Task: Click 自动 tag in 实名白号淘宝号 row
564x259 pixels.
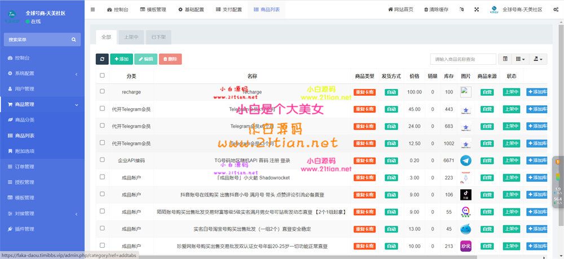Action: point(391,229)
